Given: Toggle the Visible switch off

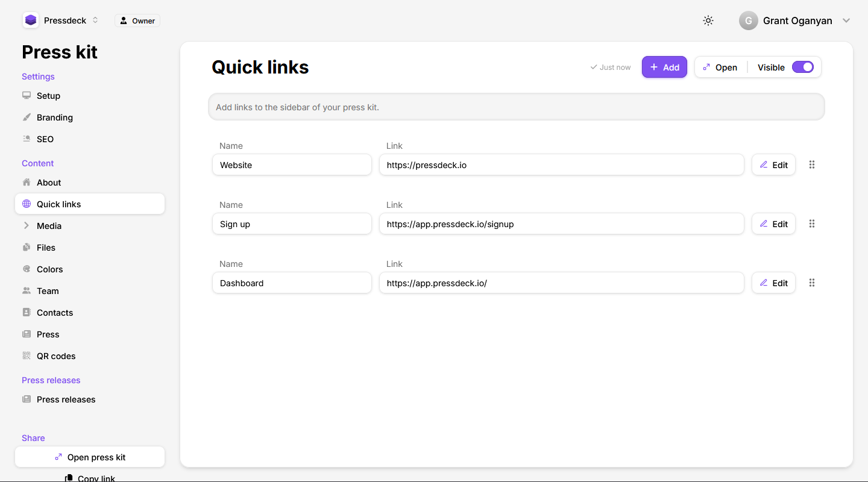Looking at the screenshot, I should coord(802,67).
